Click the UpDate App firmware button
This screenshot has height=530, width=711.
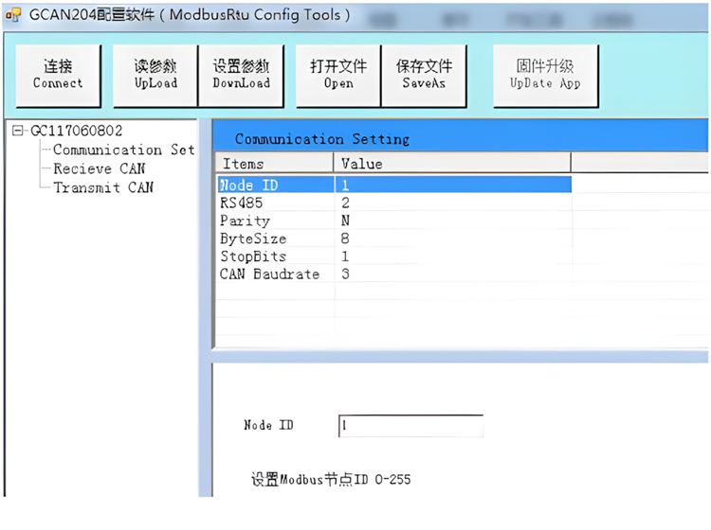tap(545, 73)
